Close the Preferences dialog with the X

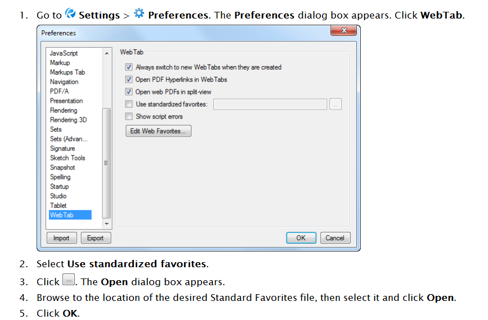pos(343,30)
